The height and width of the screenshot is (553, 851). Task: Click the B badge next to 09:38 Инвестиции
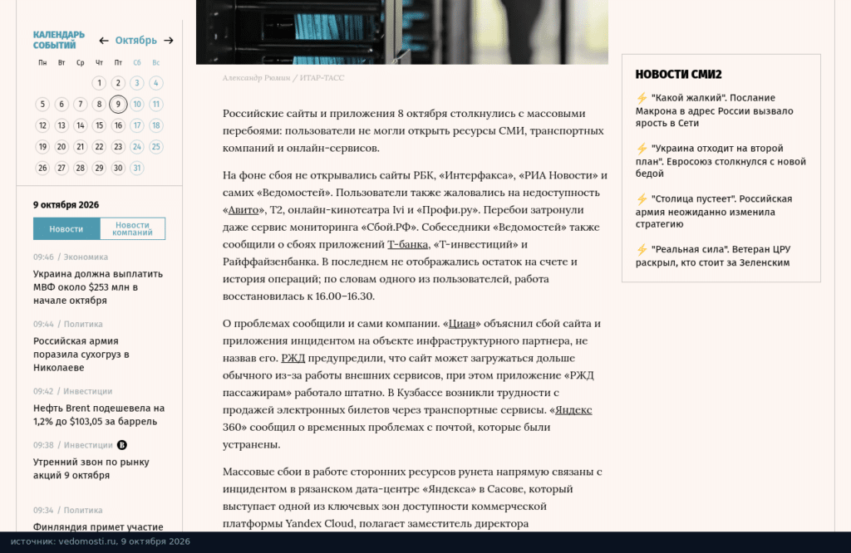122,445
